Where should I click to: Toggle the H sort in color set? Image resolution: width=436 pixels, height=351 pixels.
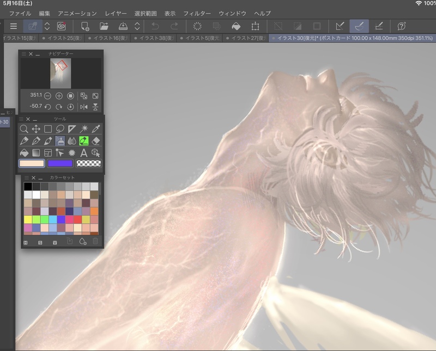click(x=26, y=243)
